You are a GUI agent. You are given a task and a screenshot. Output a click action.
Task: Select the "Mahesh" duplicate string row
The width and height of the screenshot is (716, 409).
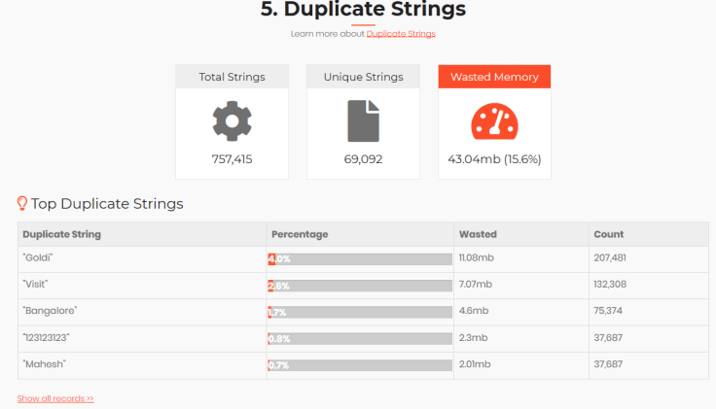click(x=364, y=365)
